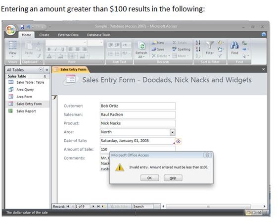Open Area Query in navigation pane
Screen dimensions: 278x223
point(27,90)
